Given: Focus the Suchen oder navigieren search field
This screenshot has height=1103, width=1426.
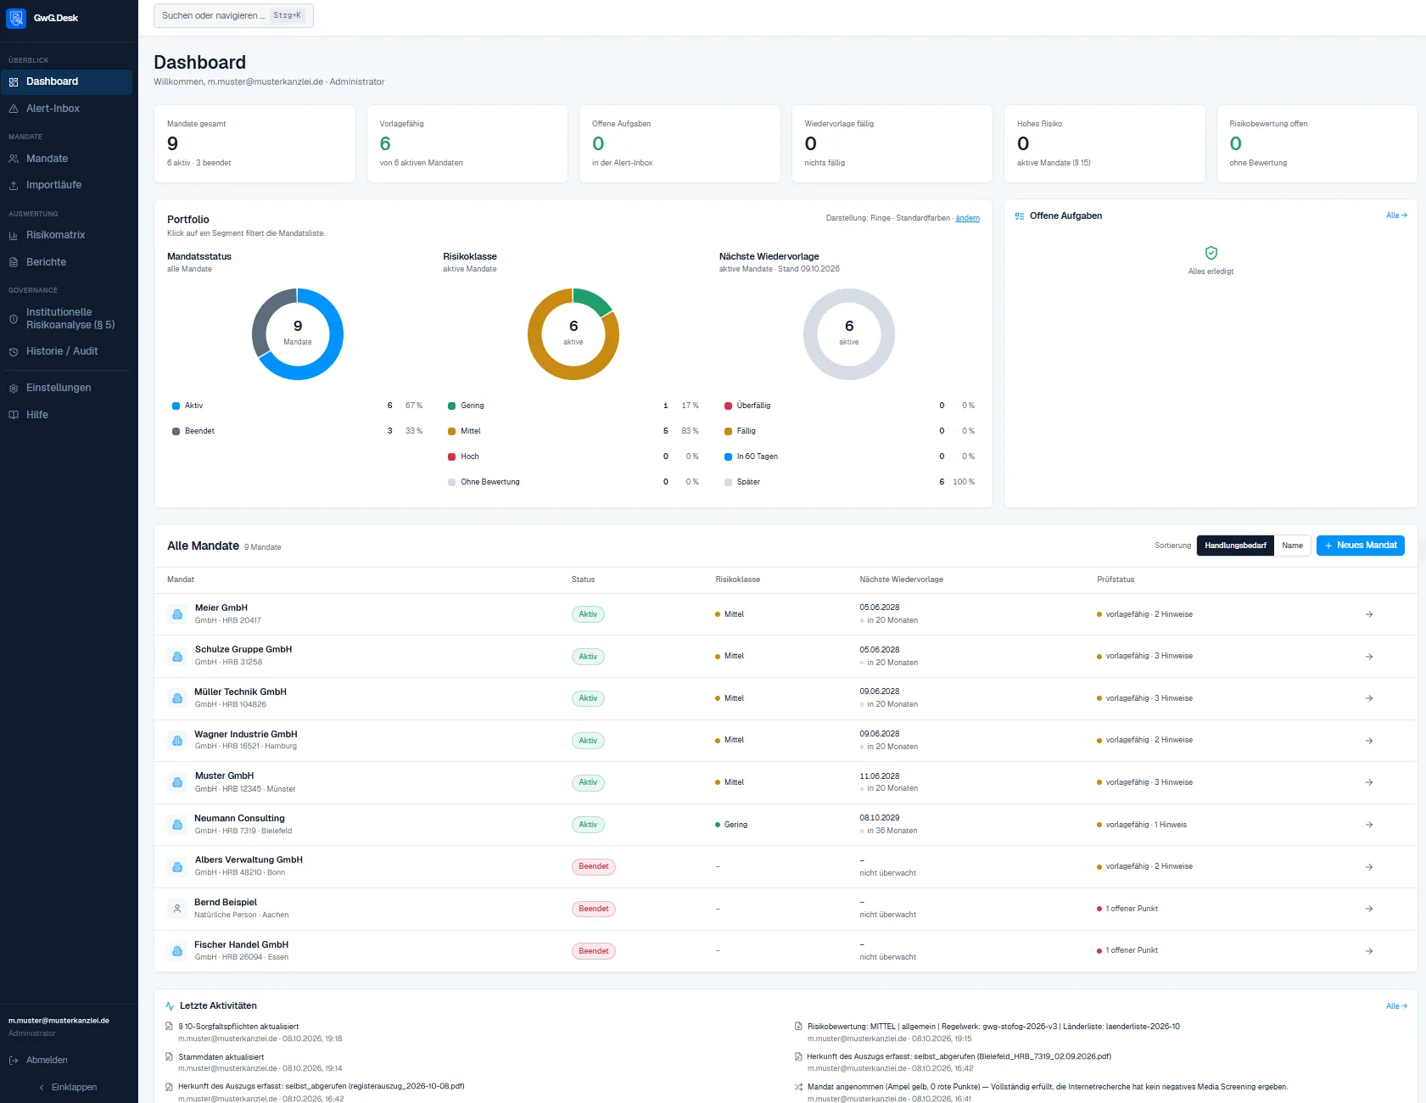Looking at the screenshot, I should 233,15.
